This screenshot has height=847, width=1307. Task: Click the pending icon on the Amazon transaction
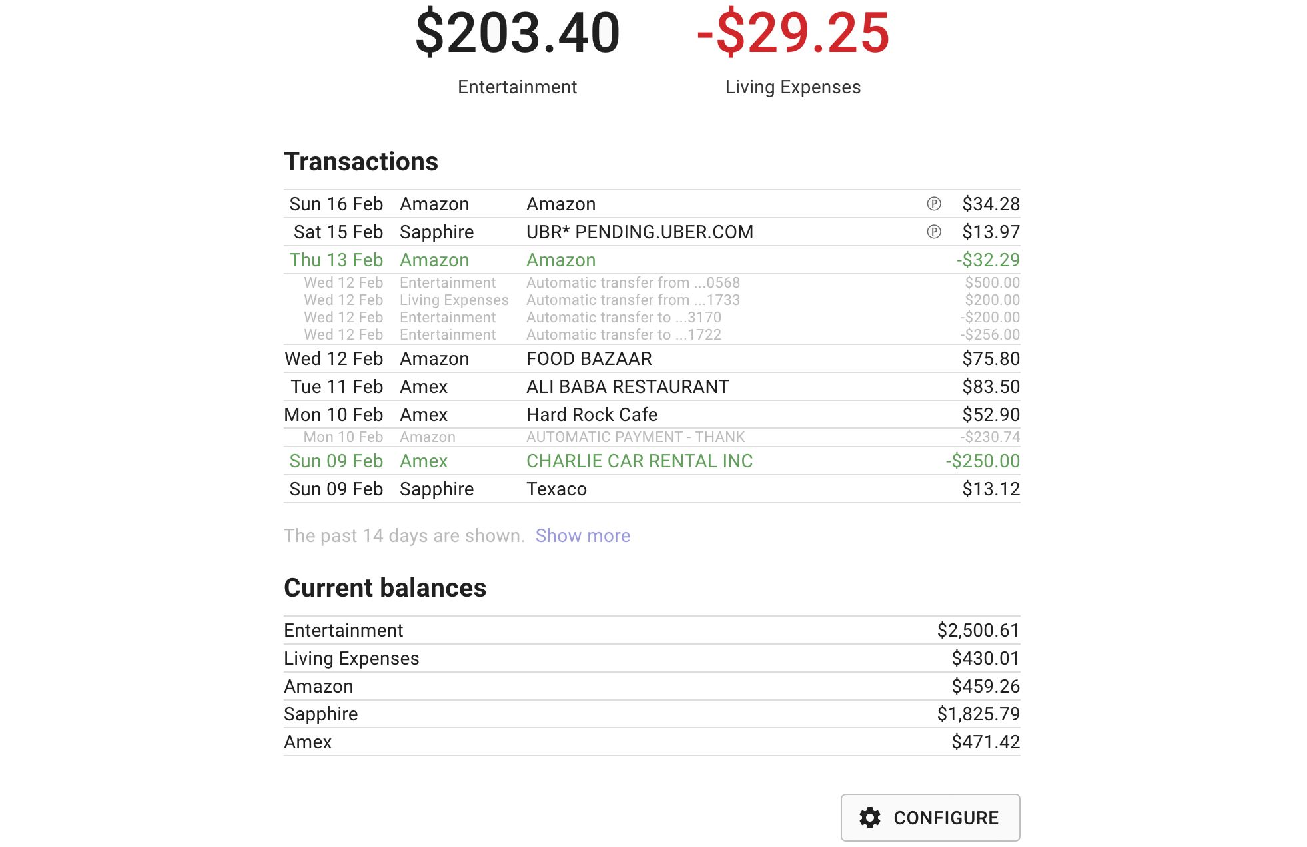point(935,204)
